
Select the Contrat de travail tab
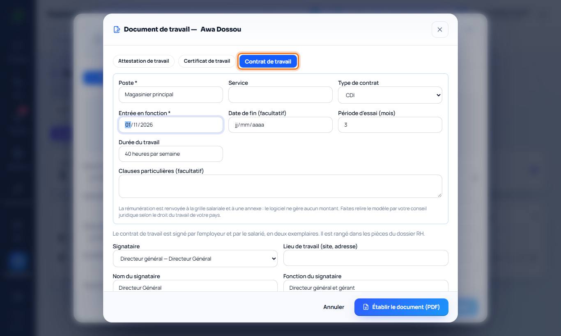268,61
